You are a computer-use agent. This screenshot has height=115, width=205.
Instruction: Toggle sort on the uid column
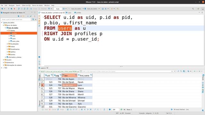tap(52, 75)
